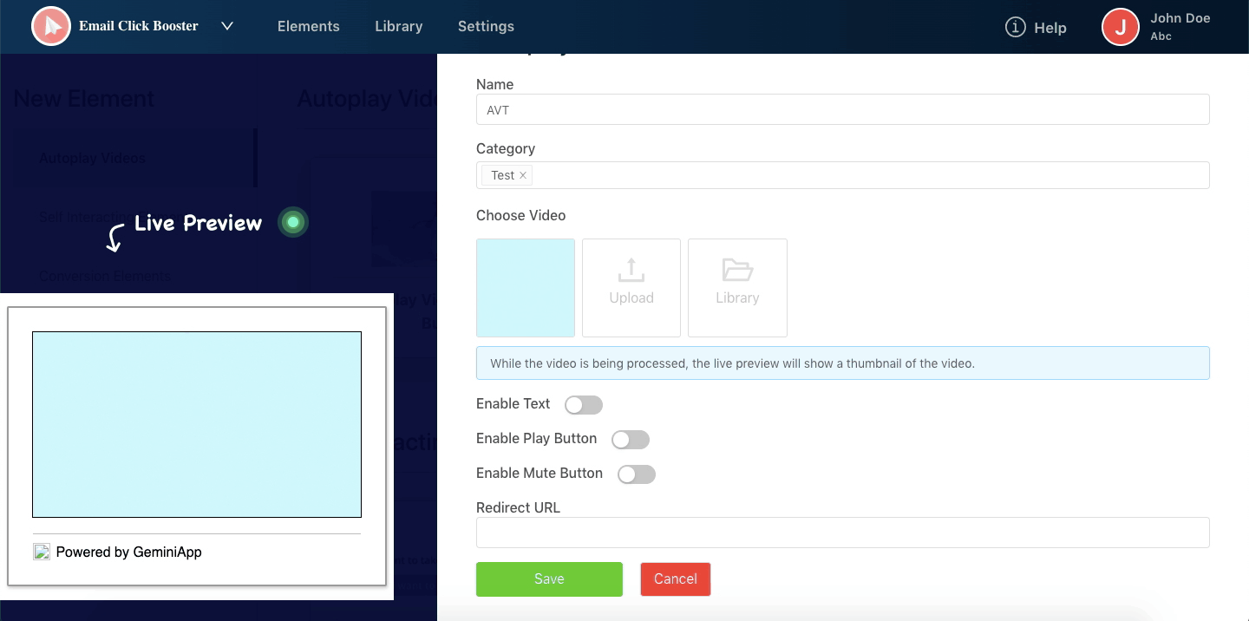Click the Redirect URL input field
The image size is (1249, 621).
click(842, 533)
